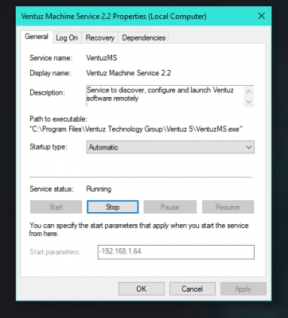Click the 'Startup type:' label
This screenshot has width=288, height=318.
click(49, 147)
